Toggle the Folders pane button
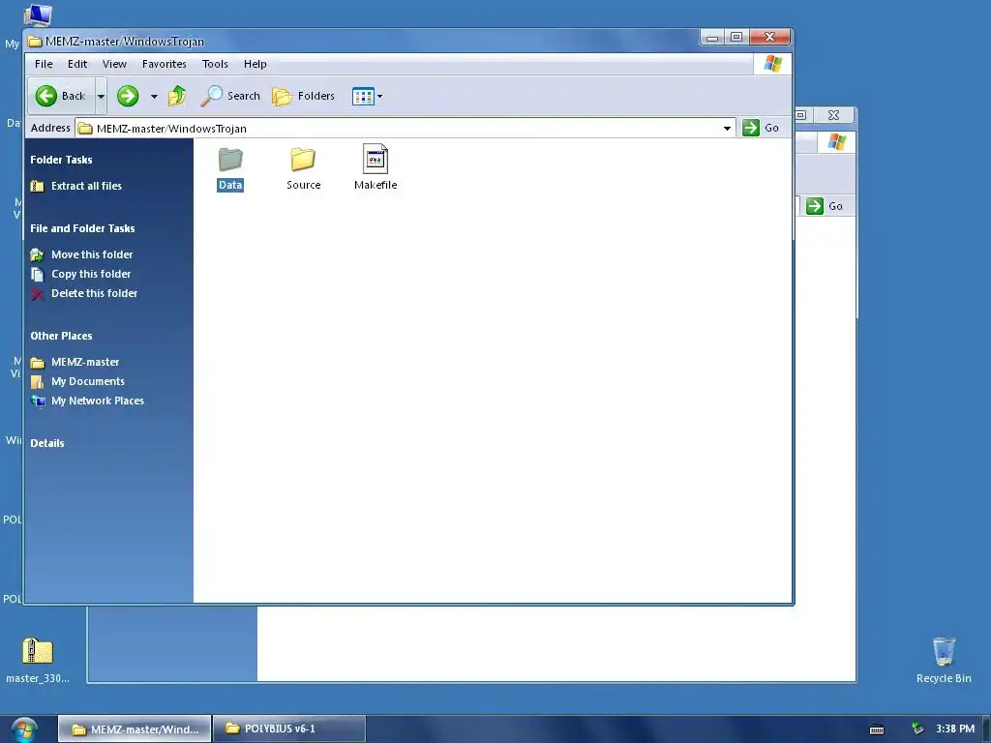 click(303, 96)
